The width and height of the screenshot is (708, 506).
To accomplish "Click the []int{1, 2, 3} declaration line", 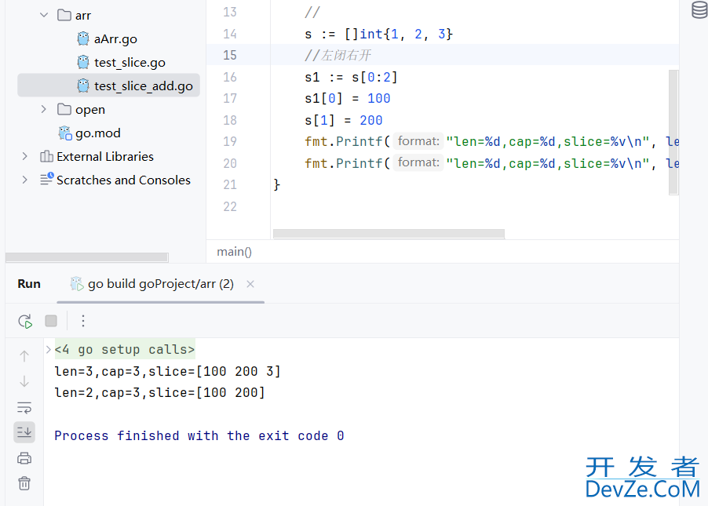I will click(378, 34).
